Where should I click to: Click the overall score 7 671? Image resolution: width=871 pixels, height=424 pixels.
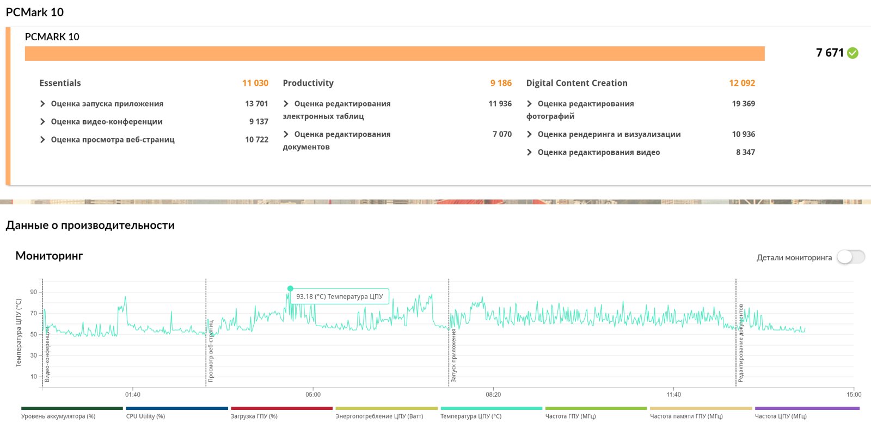point(830,53)
